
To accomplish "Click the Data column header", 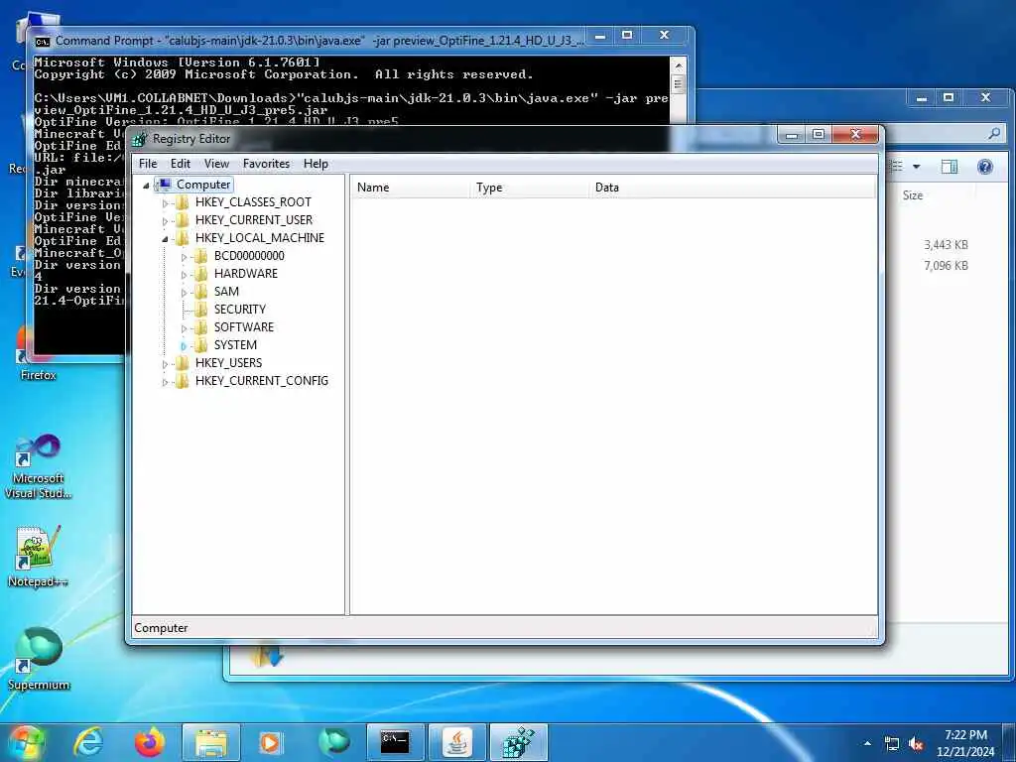I will pos(731,188).
